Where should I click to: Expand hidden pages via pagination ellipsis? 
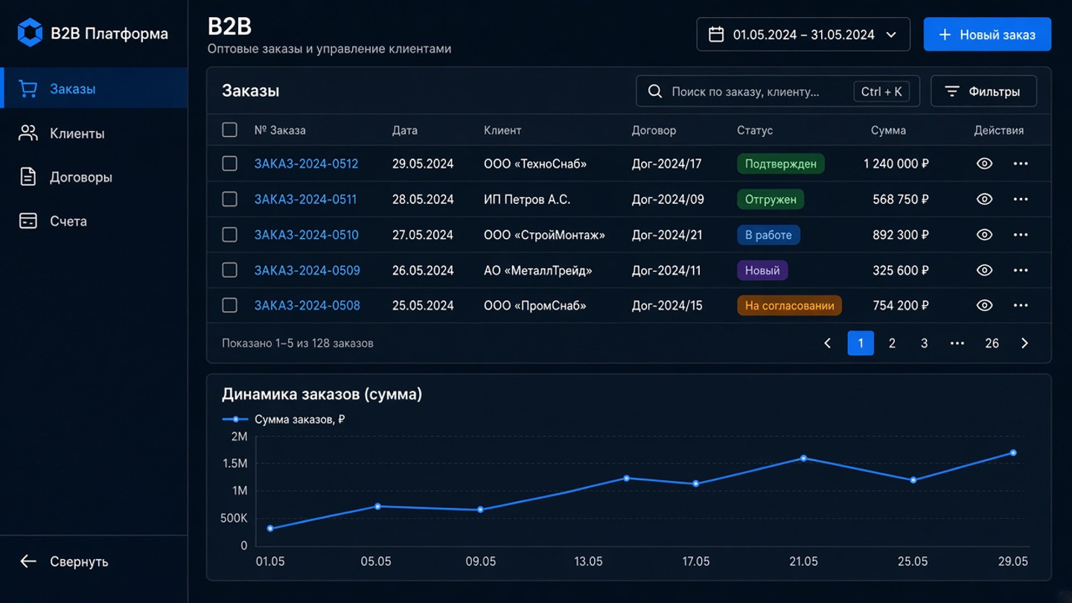[957, 343]
